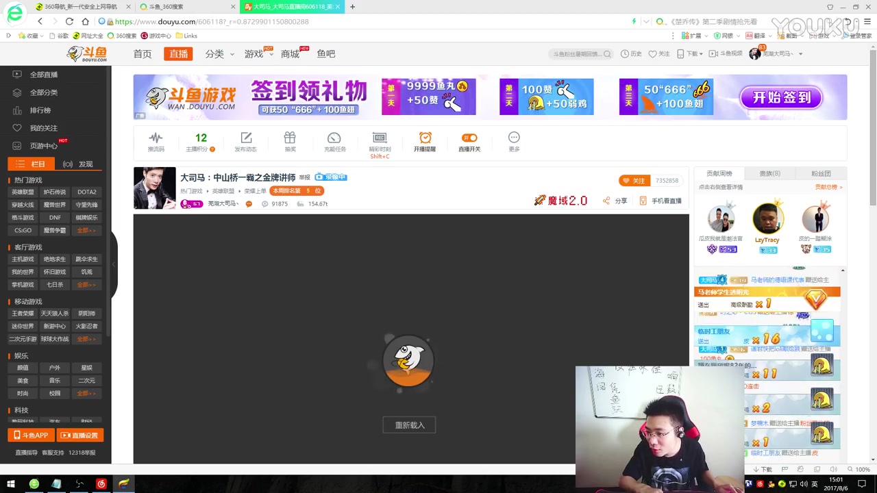Switch to 贵族(8) tab
Viewport: 877px width, 493px height.
click(770, 174)
